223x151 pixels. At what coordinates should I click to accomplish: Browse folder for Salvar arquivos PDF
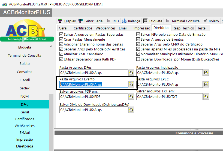coord(131,97)
